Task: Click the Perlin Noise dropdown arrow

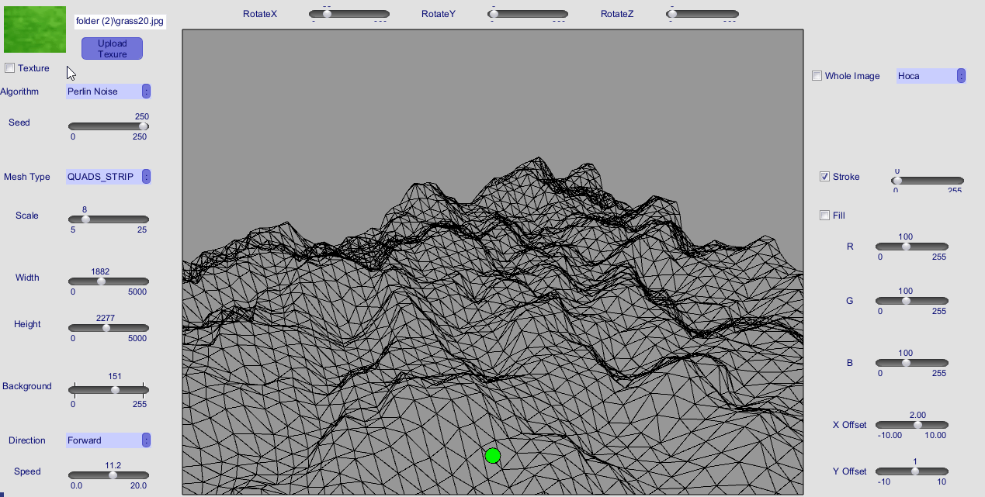Action: 147,91
